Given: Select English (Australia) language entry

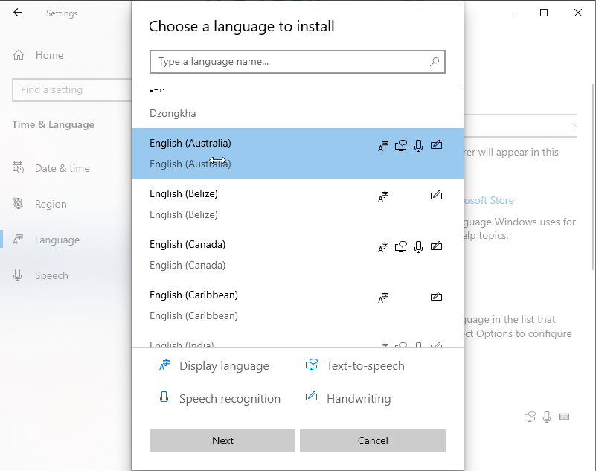Looking at the screenshot, I should click(x=298, y=153).
